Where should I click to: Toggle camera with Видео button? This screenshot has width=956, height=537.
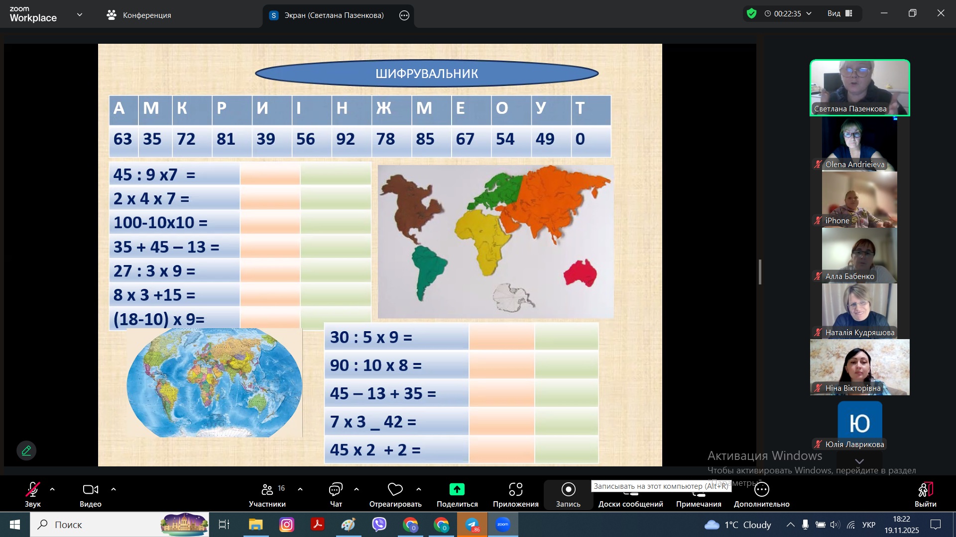[x=90, y=490]
